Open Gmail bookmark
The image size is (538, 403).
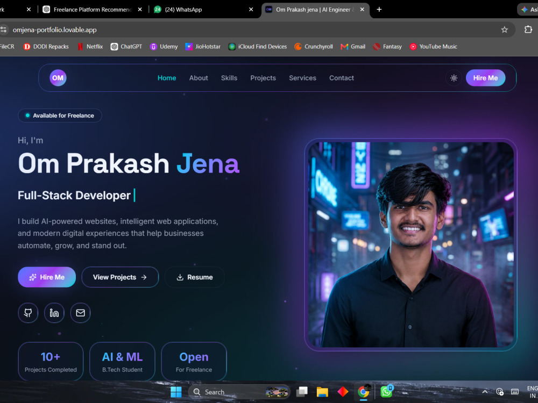(353, 47)
